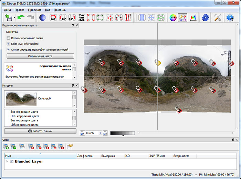Open the Файл menu

(x=8, y=10)
